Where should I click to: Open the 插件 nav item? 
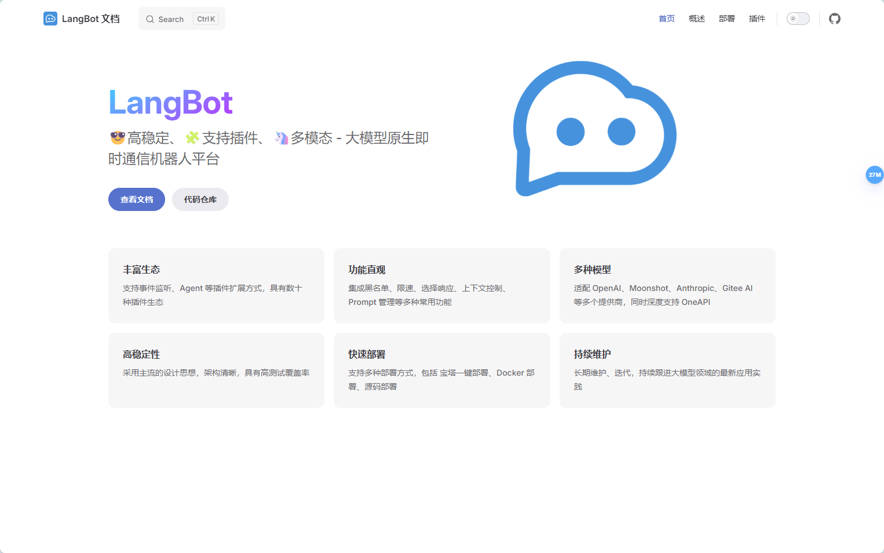[x=757, y=19]
